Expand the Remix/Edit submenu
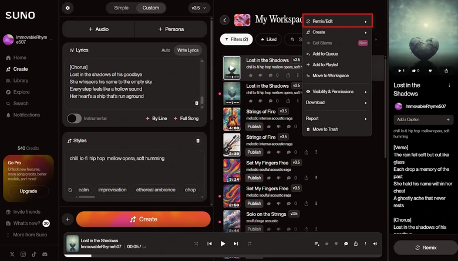The width and height of the screenshot is (458, 261). [338, 21]
